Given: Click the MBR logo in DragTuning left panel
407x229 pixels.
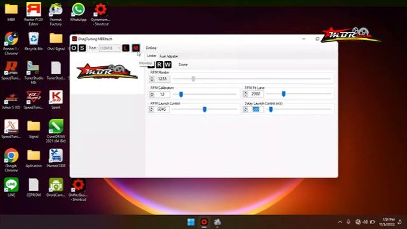Looking at the screenshot, I should click(107, 71).
